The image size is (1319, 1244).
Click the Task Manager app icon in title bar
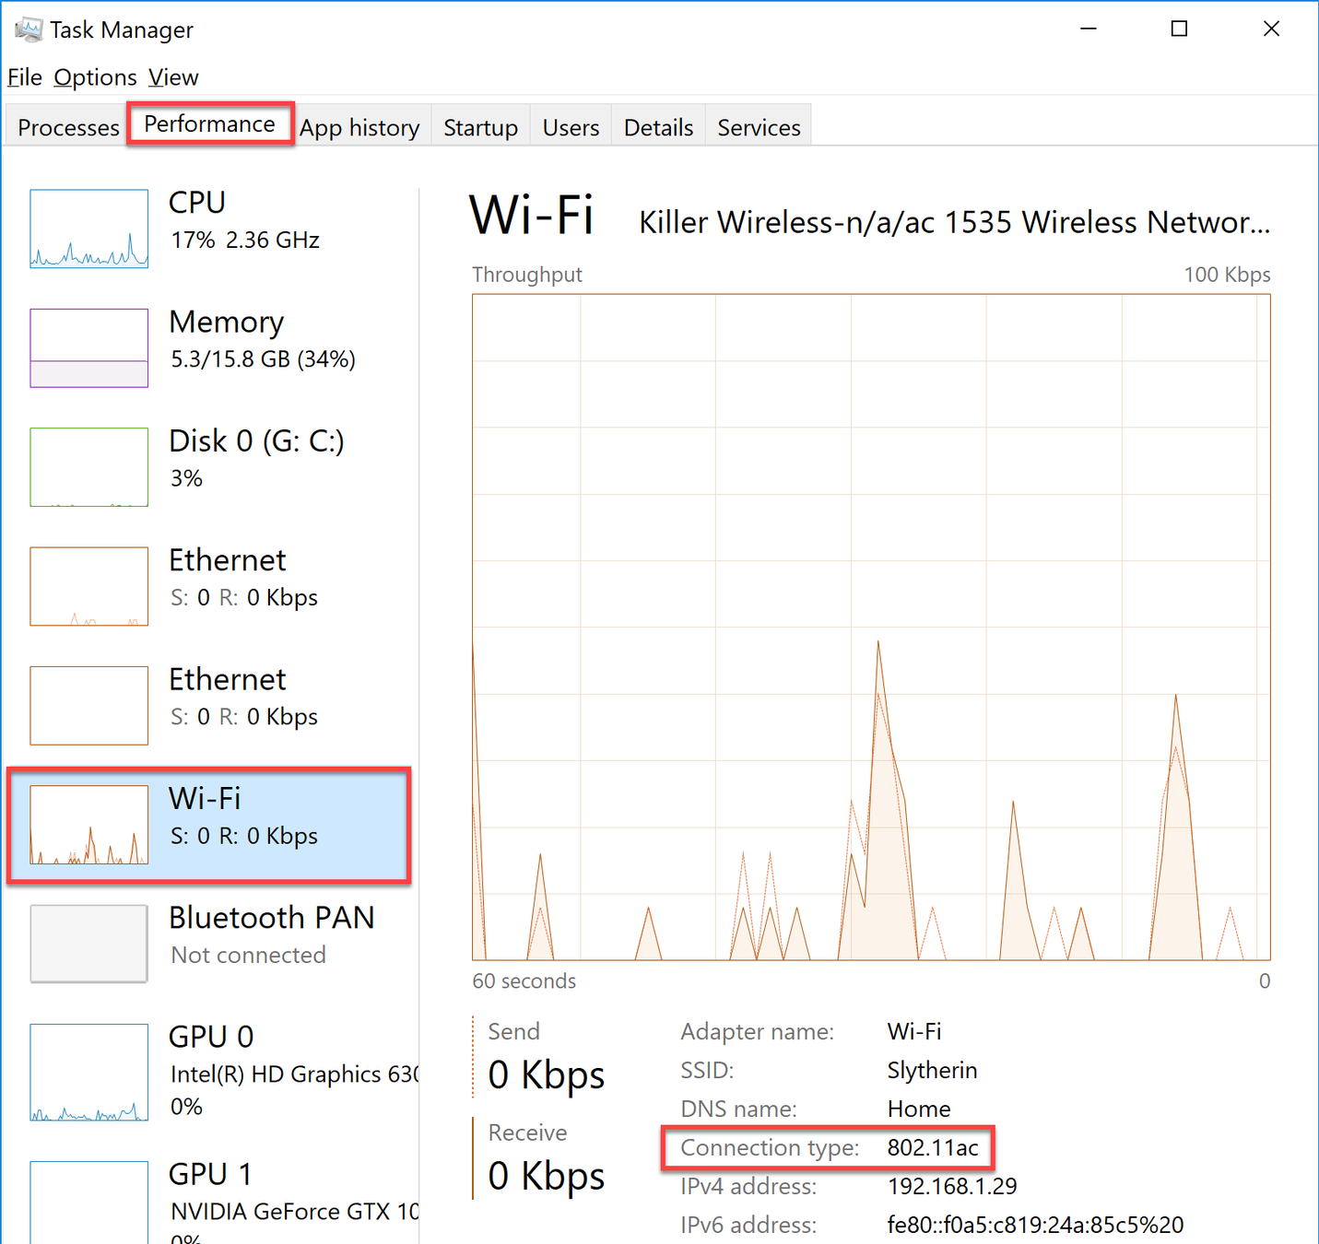[x=29, y=29]
